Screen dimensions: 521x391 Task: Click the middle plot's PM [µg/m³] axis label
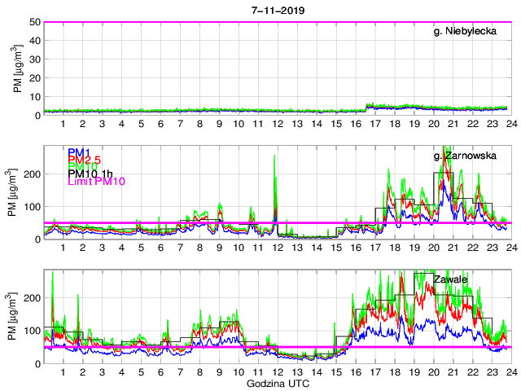coord(12,192)
